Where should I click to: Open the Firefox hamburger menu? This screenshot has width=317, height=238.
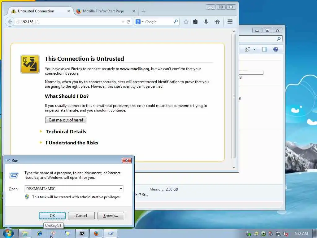[230, 21]
